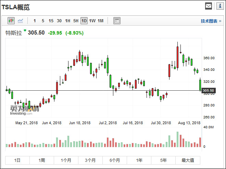This screenshot has width=226, height=169.
Task: Select the 1M monthly interval
Action: pyautogui.click(x=100, y=21)
